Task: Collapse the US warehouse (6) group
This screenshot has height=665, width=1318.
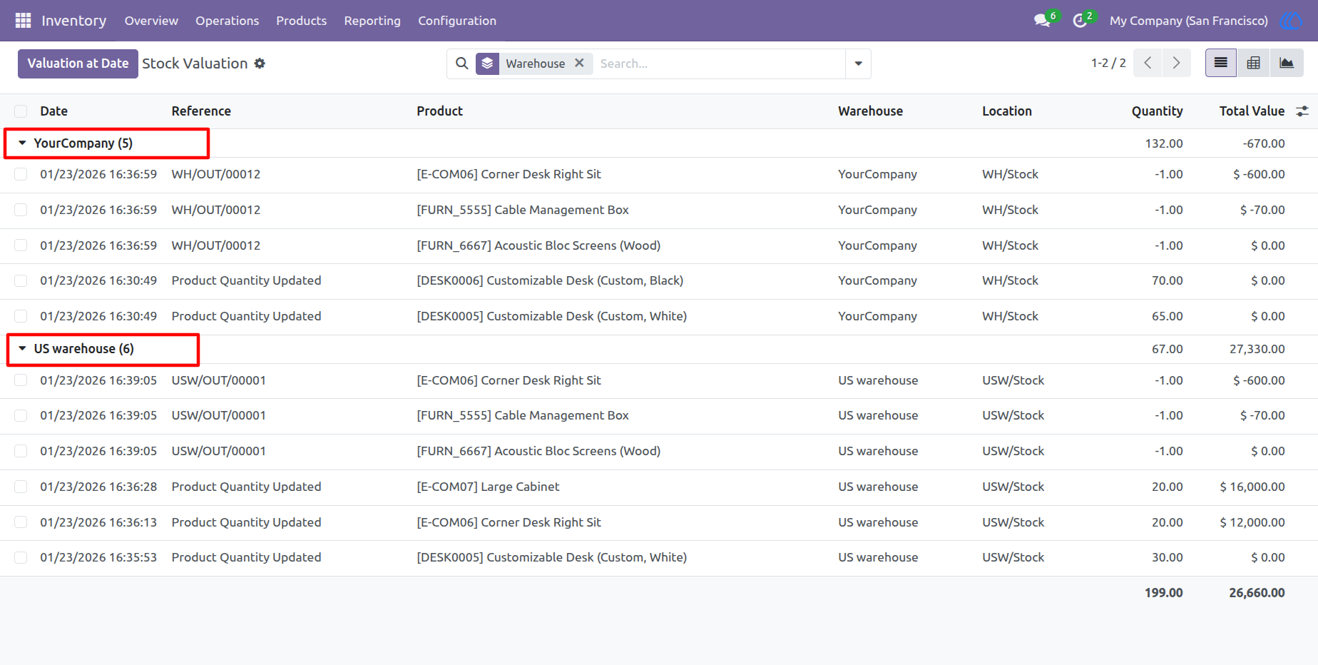Action: (84, 349)
